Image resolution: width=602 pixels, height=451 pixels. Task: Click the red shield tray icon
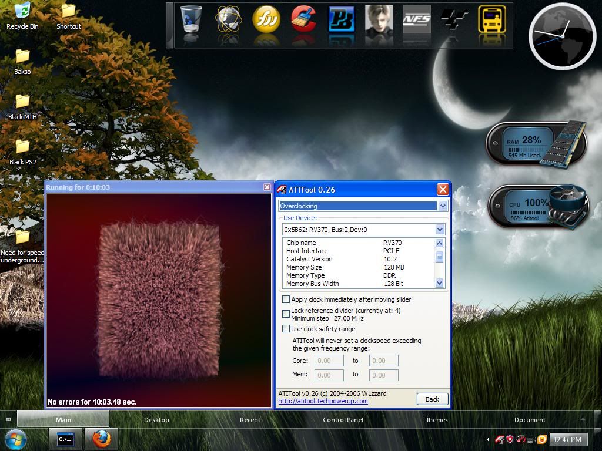(510, 439)
